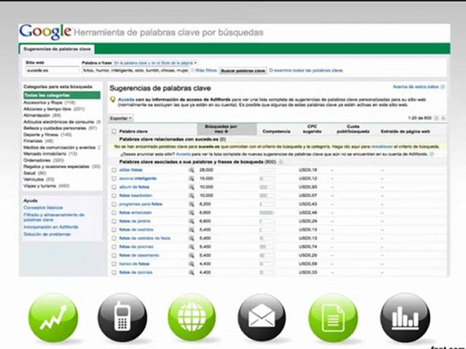
Task: Select 'Sugerencias de palabras clave' tab
Action: [57, 49]
